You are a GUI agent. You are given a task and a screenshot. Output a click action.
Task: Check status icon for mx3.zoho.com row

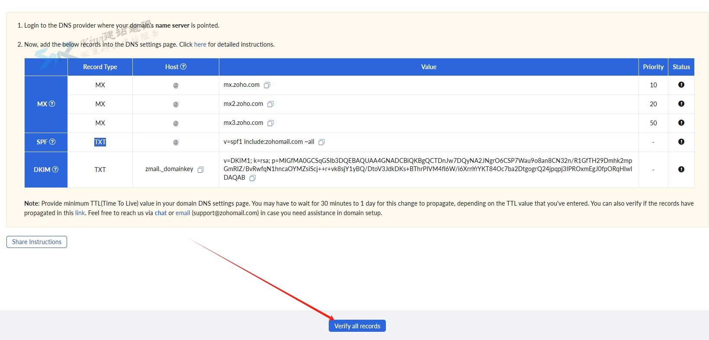tap(681, 123)
